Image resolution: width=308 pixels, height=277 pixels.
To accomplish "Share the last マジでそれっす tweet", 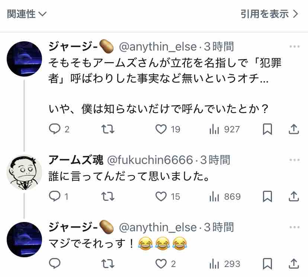I will pos(293,264).
